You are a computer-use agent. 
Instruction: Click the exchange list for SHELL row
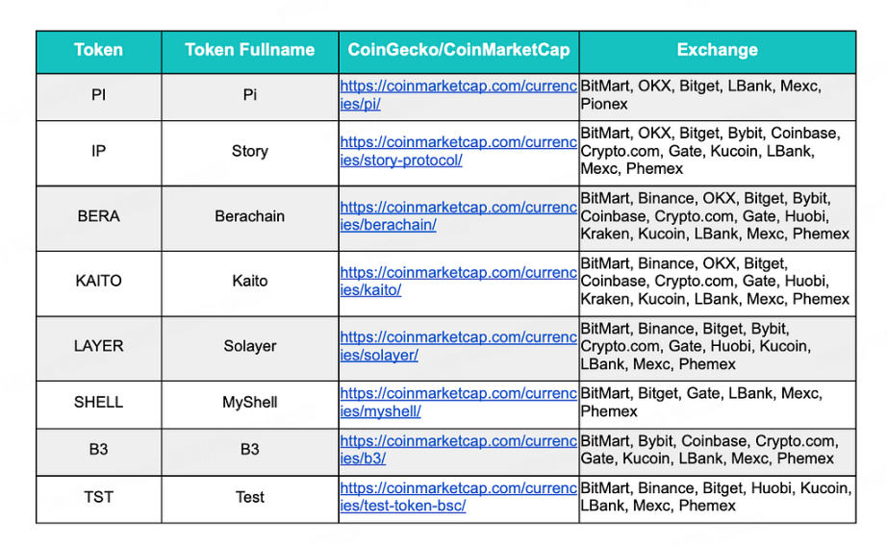tap(718, 403)
